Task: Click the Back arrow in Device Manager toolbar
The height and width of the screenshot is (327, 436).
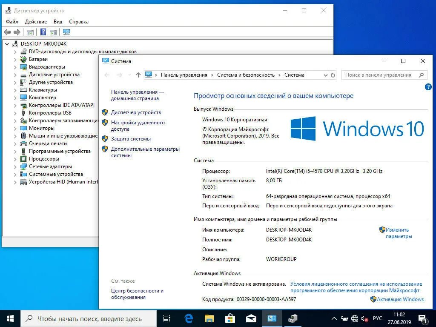Action: coord(7,32)
